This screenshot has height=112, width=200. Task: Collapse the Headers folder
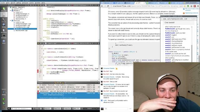(10, 11)
